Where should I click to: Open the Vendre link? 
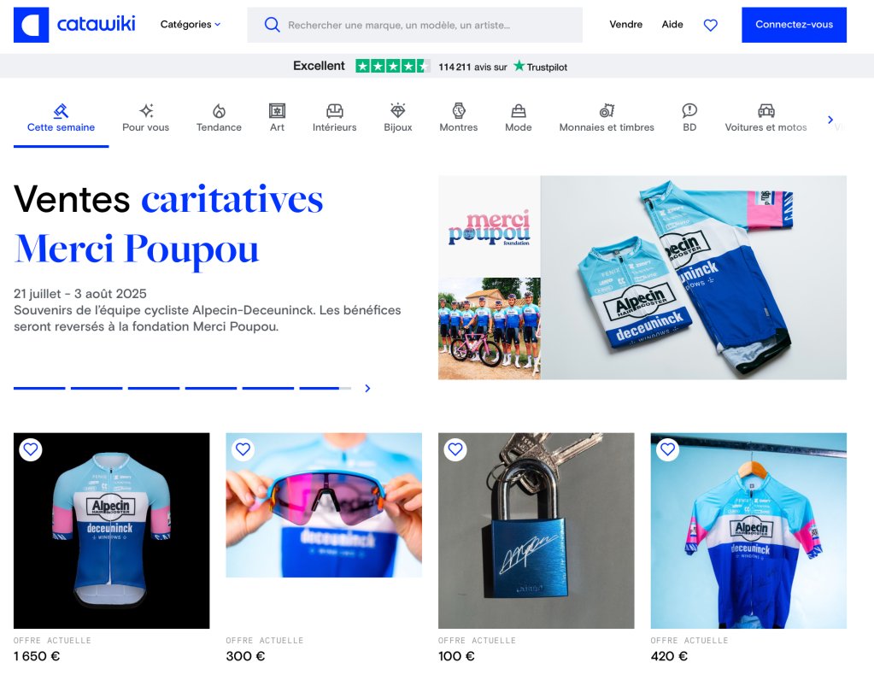[625, 25]
